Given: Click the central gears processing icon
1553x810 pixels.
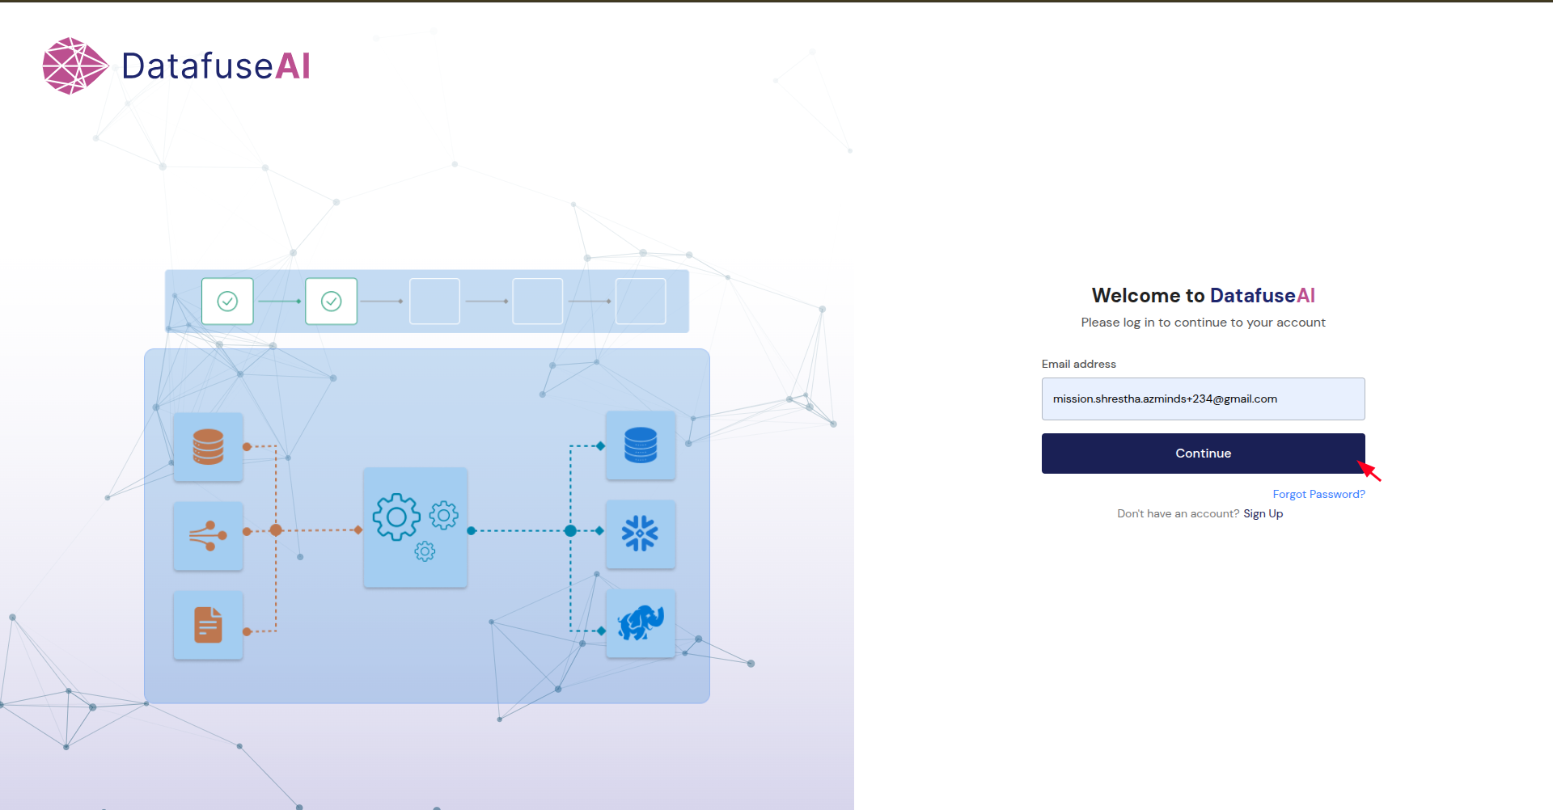Looking at the screenshot, I should [x=415, y=527].
